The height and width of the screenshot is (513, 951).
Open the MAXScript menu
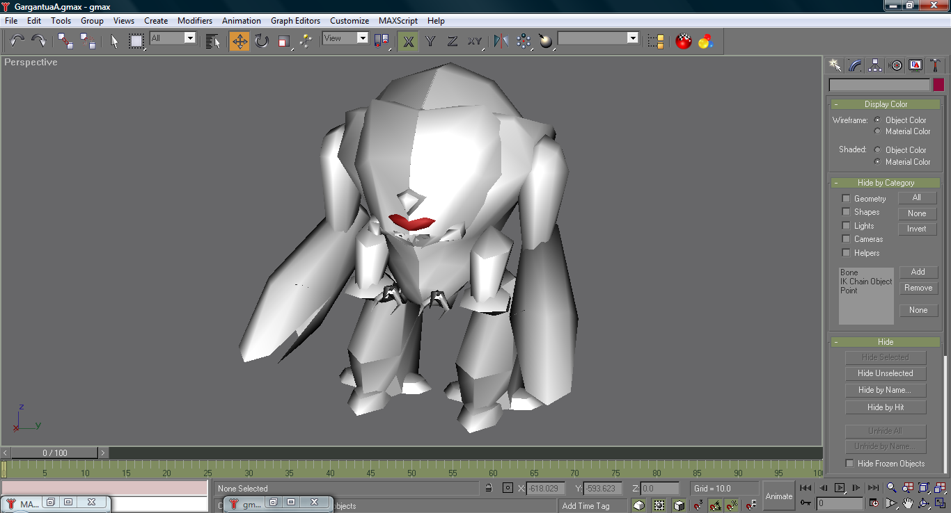tap(398, 21)
